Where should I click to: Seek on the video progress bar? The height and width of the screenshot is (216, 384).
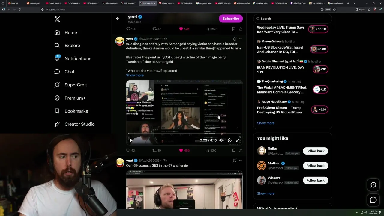pos(184,134)
